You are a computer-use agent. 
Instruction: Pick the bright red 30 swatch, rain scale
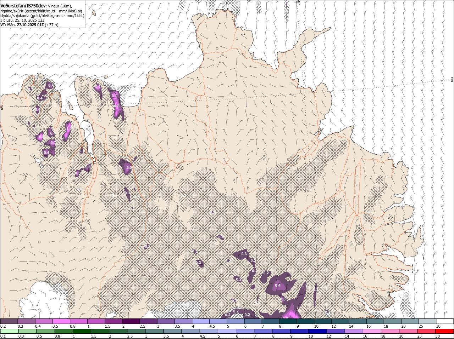(444, 331)
